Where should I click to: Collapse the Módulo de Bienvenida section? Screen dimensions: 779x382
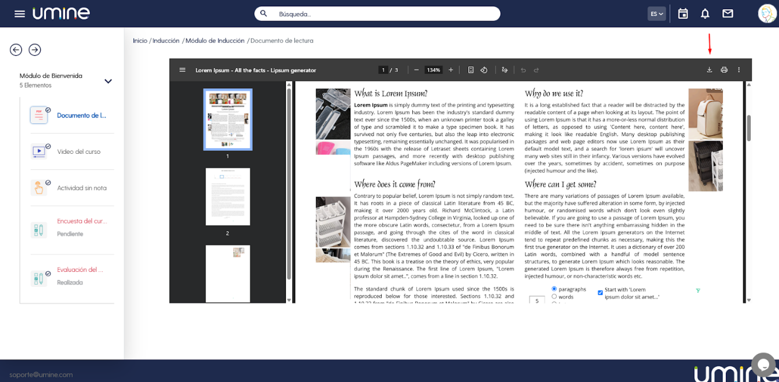pos(108,81)
